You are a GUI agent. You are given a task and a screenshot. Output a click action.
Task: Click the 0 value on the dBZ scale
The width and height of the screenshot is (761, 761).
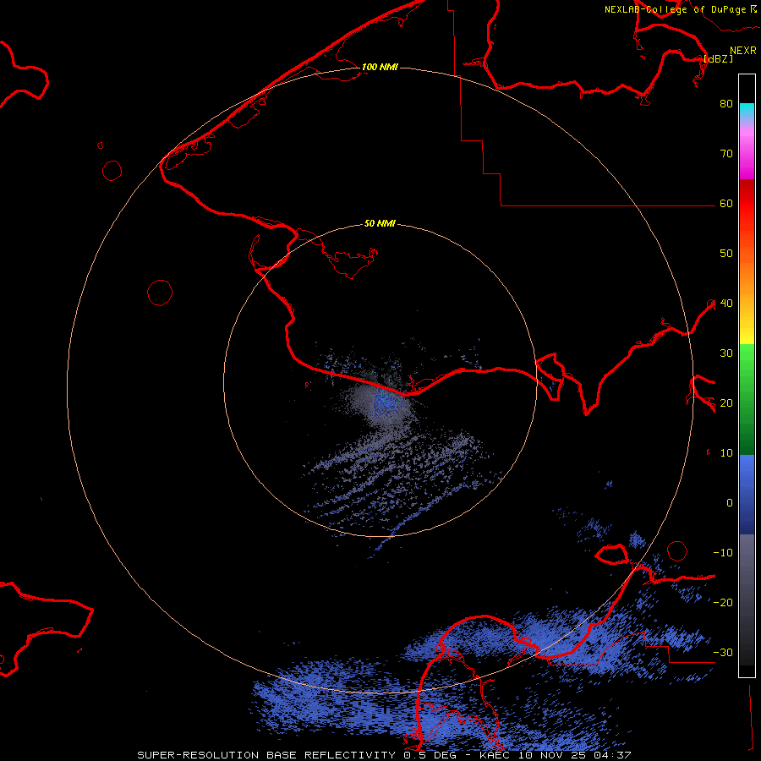pyautogui.click(x=730, y=503)
